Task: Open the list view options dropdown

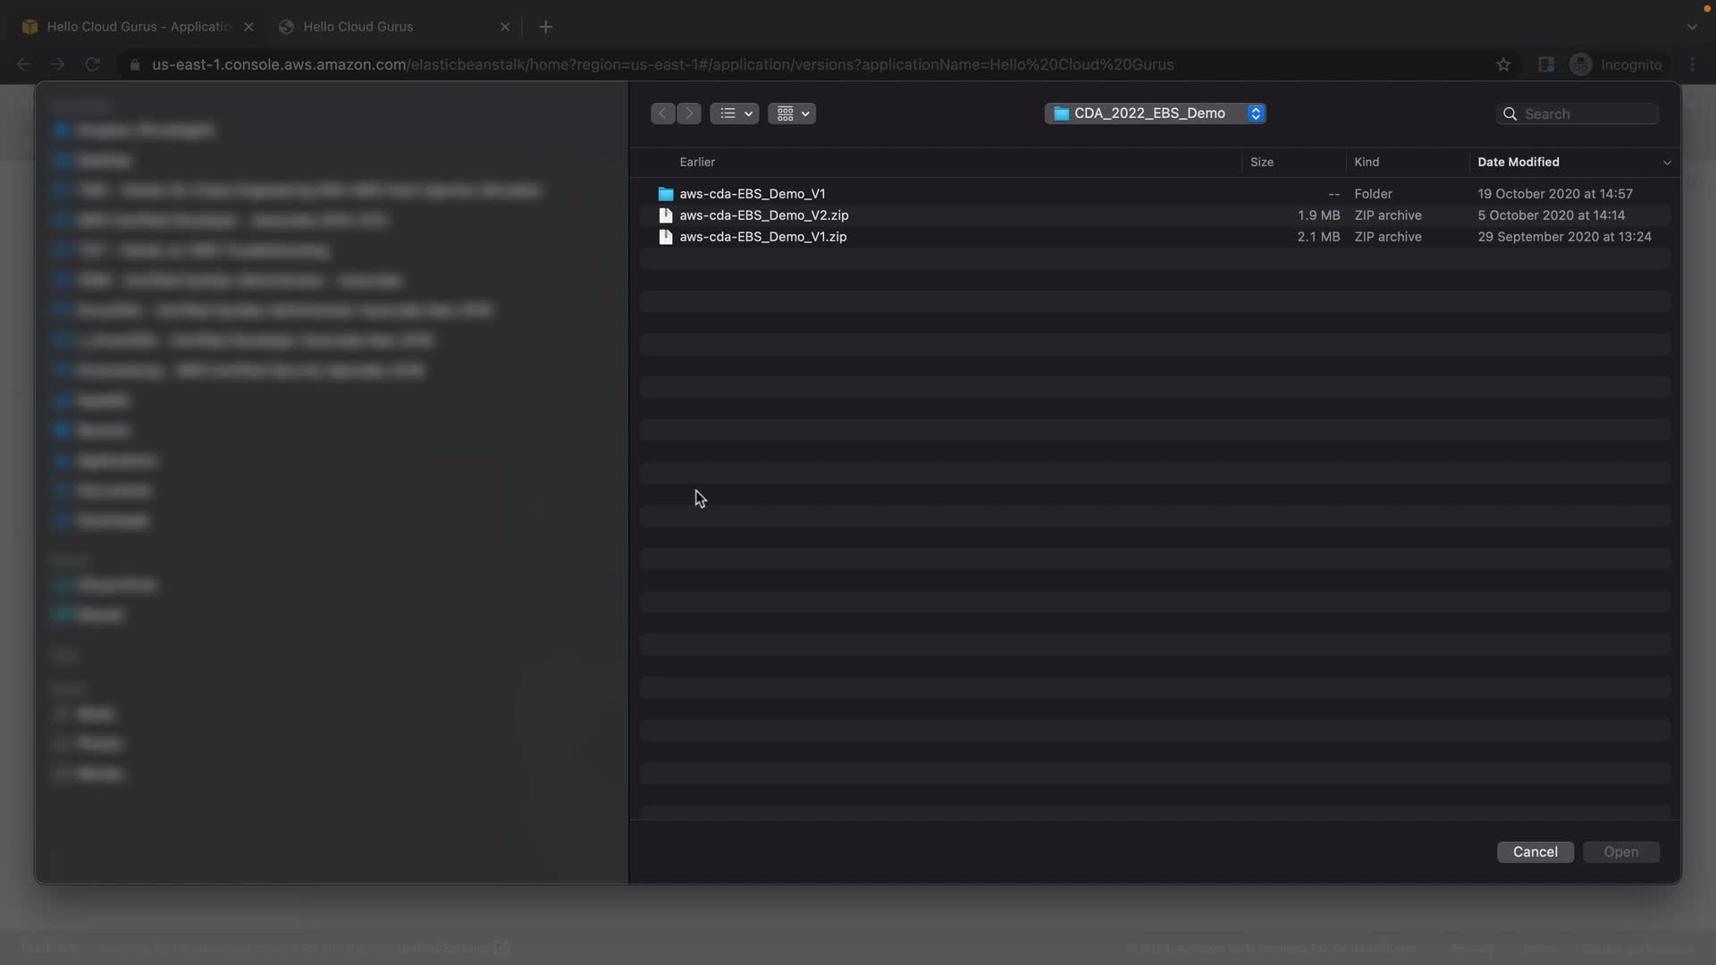Action: point(735,113)
